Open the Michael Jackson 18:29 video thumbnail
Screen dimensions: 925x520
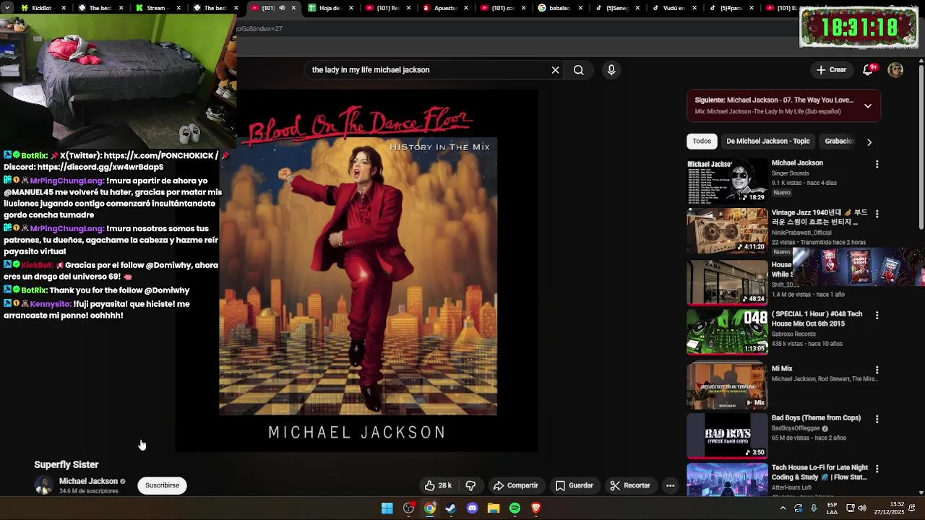[727, 181]
